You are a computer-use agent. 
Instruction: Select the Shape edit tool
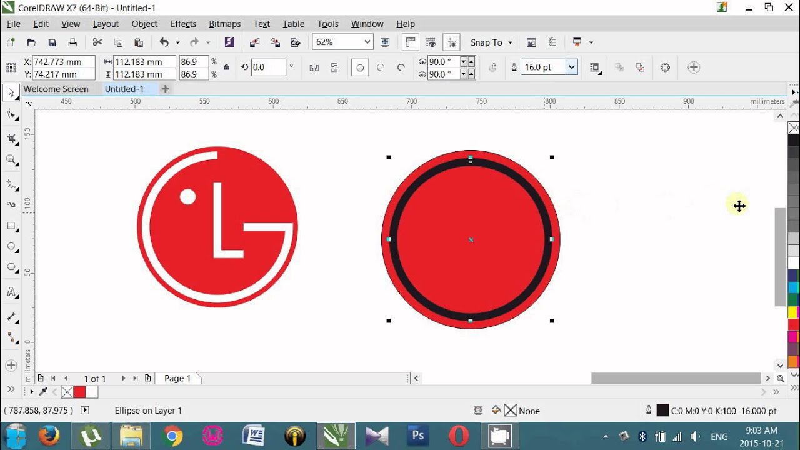(x=11, y=114)
